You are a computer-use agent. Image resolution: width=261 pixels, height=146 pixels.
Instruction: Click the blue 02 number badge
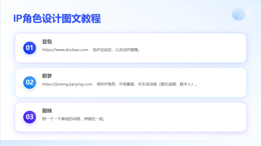(x=30, y=82)
